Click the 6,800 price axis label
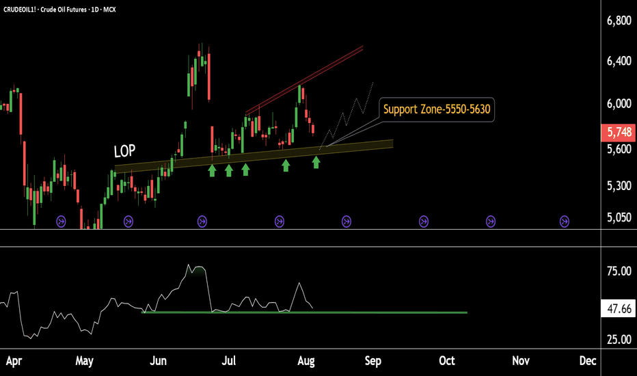This screenshot has width=637, height=376. [x=619, y=21]
